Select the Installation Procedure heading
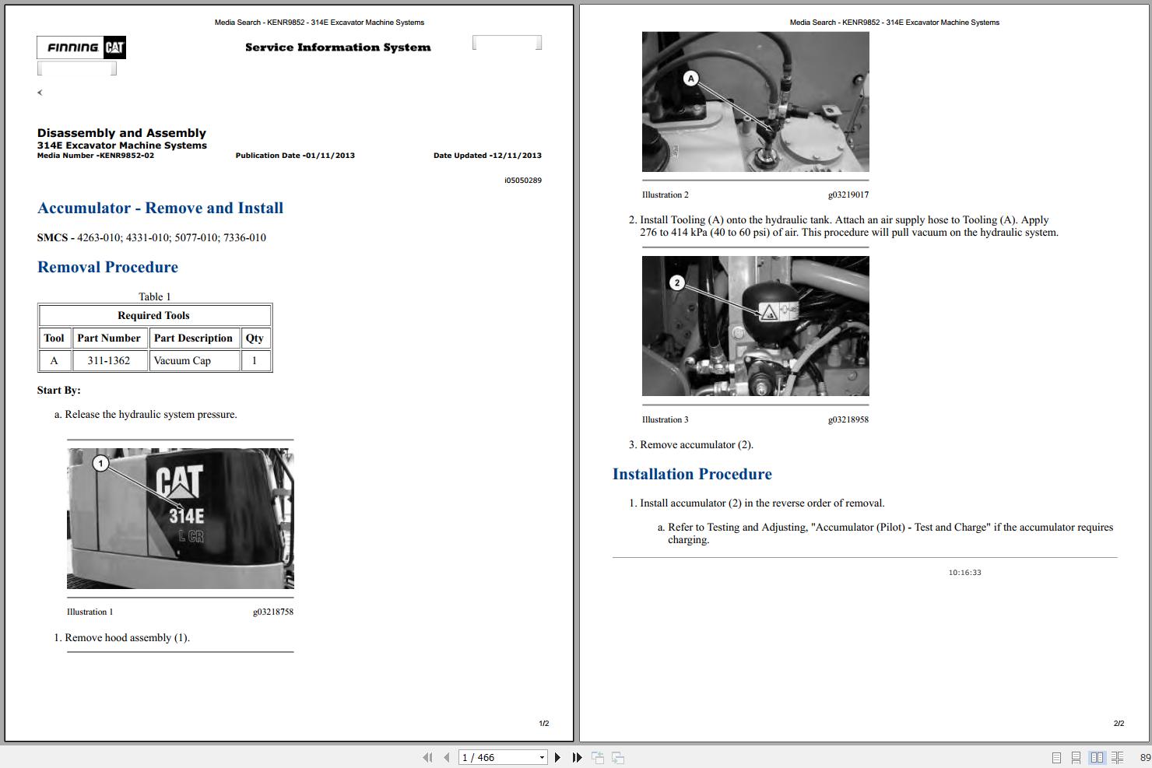The width and height of the screenshot is (1152, 768). (x=692, y=474)
